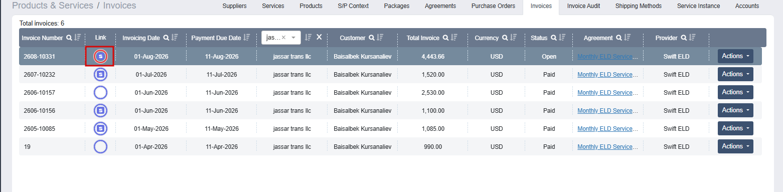The image size is (783, 192).
Task: Clear the jas… chip inside the filter box
Action: [283, 38]
